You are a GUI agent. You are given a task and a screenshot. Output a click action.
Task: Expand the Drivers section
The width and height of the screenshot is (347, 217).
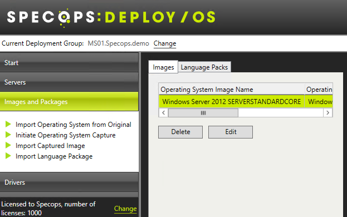tap(69, 182)
